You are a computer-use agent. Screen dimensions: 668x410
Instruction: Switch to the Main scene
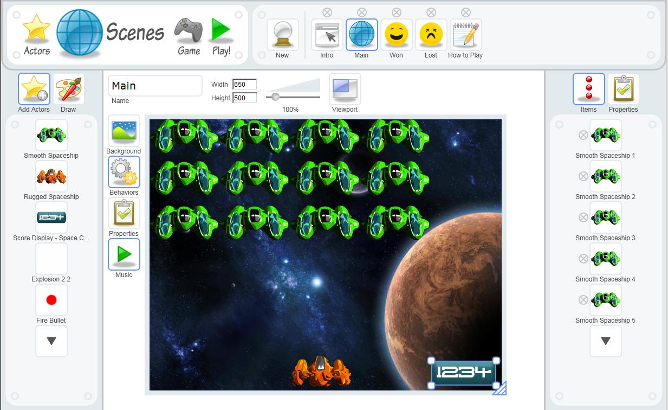pos(361,35)
